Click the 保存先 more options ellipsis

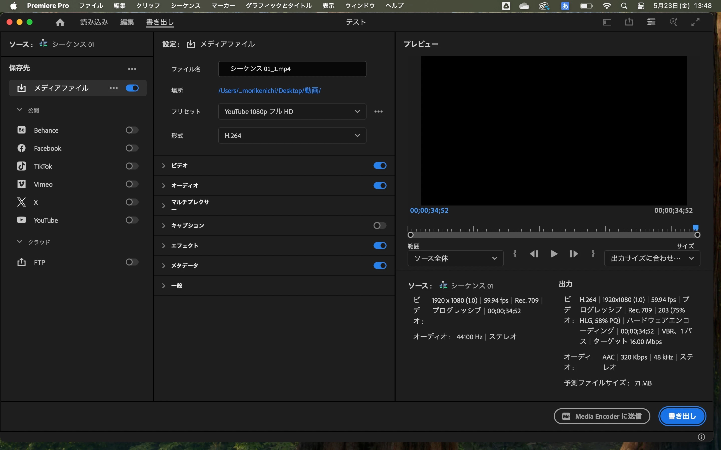[x=132, y=69]
